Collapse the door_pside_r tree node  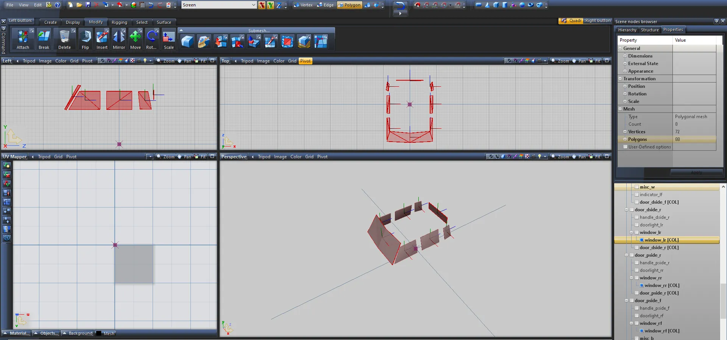click(627, 255)
